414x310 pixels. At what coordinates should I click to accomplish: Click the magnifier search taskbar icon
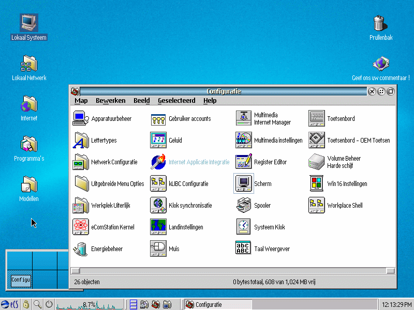(37, 304)
